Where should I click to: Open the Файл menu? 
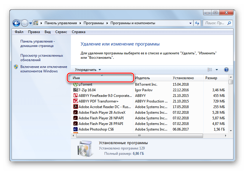pyautogui.click(x=19, y=32)
